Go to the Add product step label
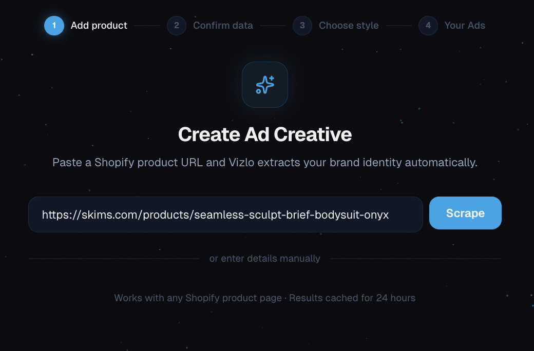534x351 pixels. pos(99,26)
